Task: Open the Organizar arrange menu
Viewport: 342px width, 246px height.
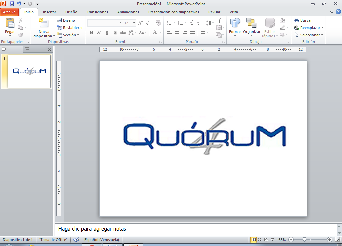Action: point(252,27)
